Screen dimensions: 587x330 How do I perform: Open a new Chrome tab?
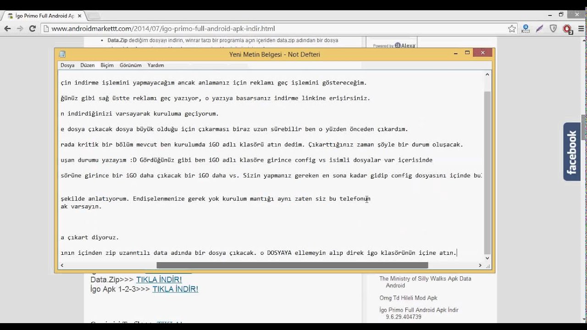tap(94, 16)
